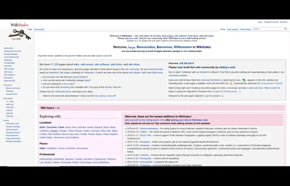Viewport: 290px width, 186px height.
Task: Click the Request account link at top
Action: (x=271, y=22)
